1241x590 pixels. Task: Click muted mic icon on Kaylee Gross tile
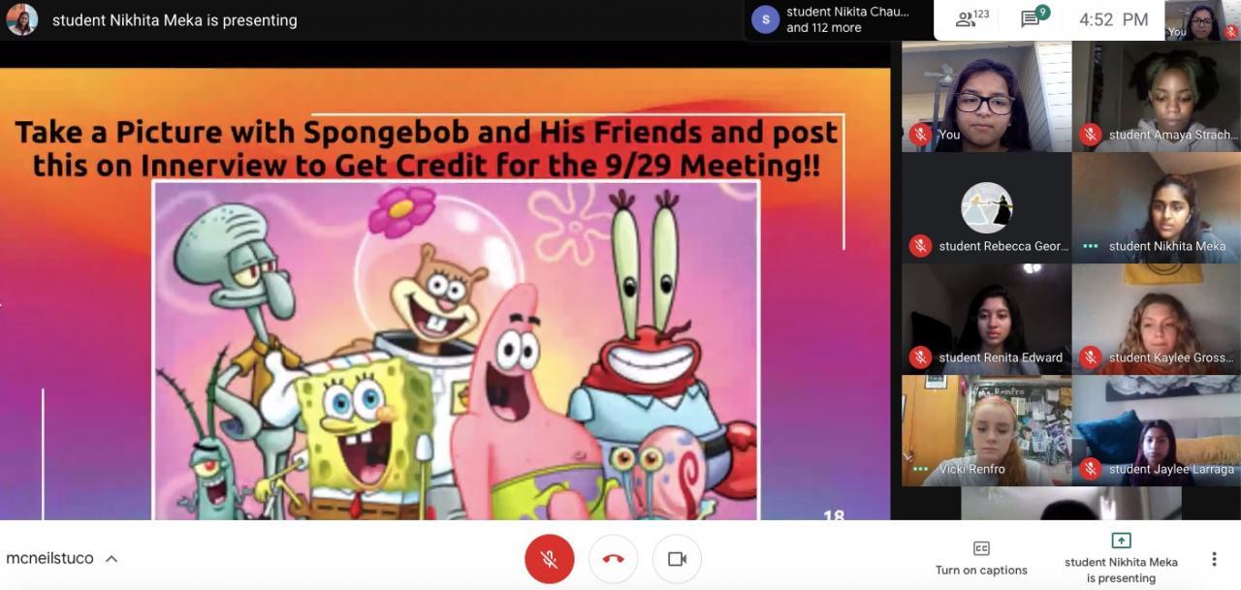1091,357
